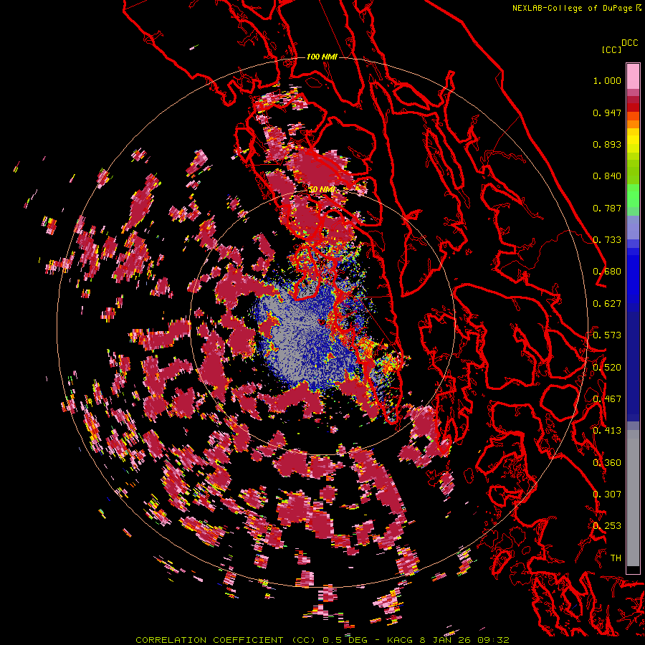Select the 1.000 scale value
The image size is (645, 645).
(607, 80)
